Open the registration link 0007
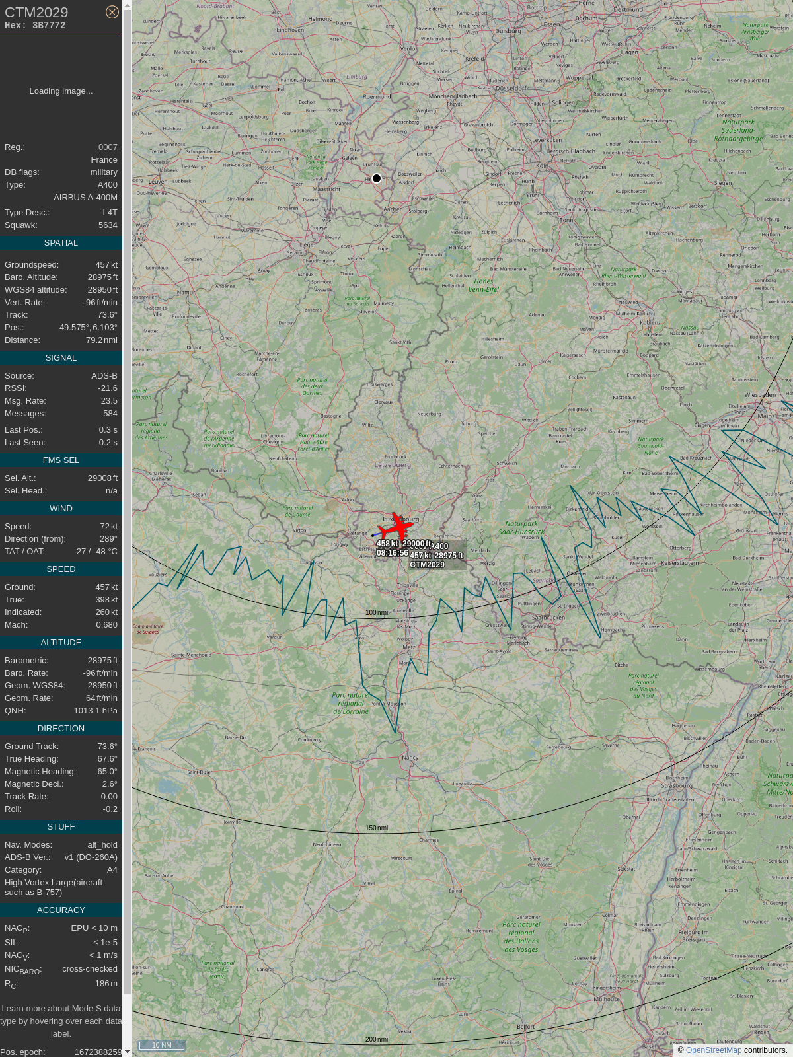The height and width of the screenshot is (1057, 793). (108, 147)
